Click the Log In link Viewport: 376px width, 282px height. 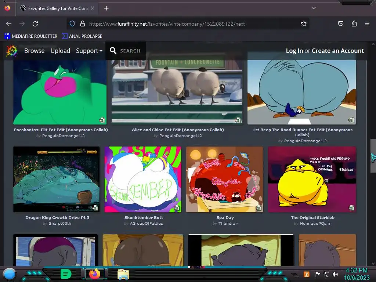click(294, 51)
